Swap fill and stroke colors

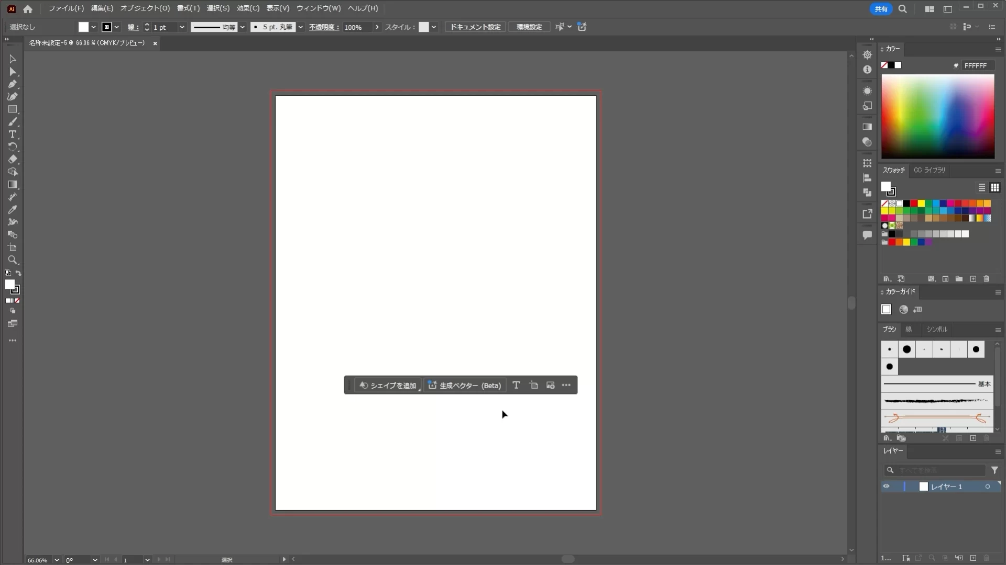coord(18,273)
